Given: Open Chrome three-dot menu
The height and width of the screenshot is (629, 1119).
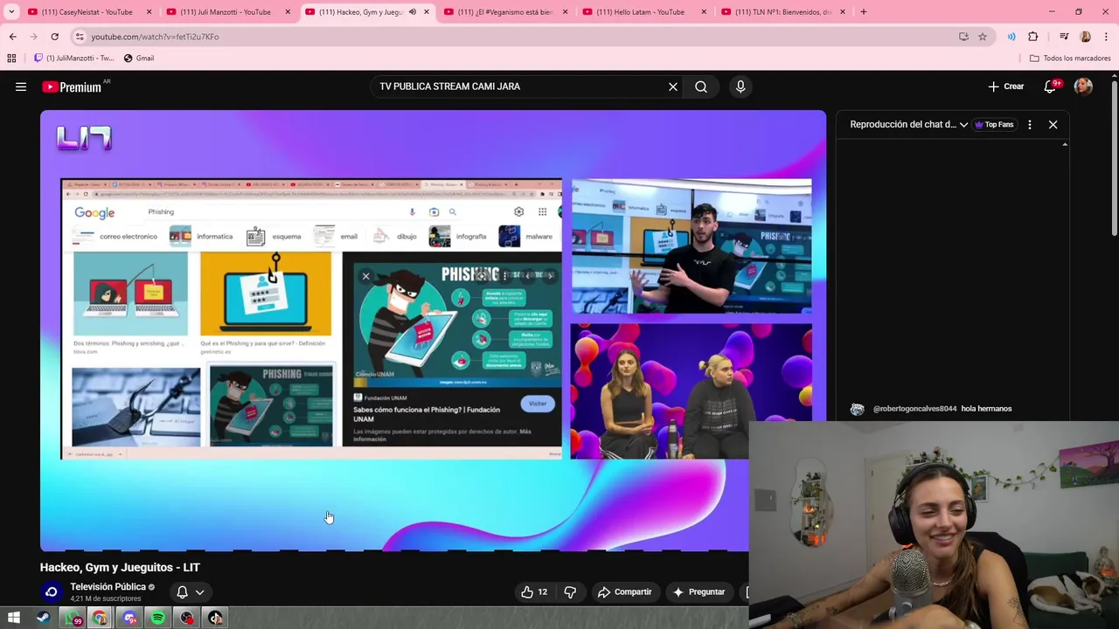Looking at the screenshot, I should (x=1106, y=37).
